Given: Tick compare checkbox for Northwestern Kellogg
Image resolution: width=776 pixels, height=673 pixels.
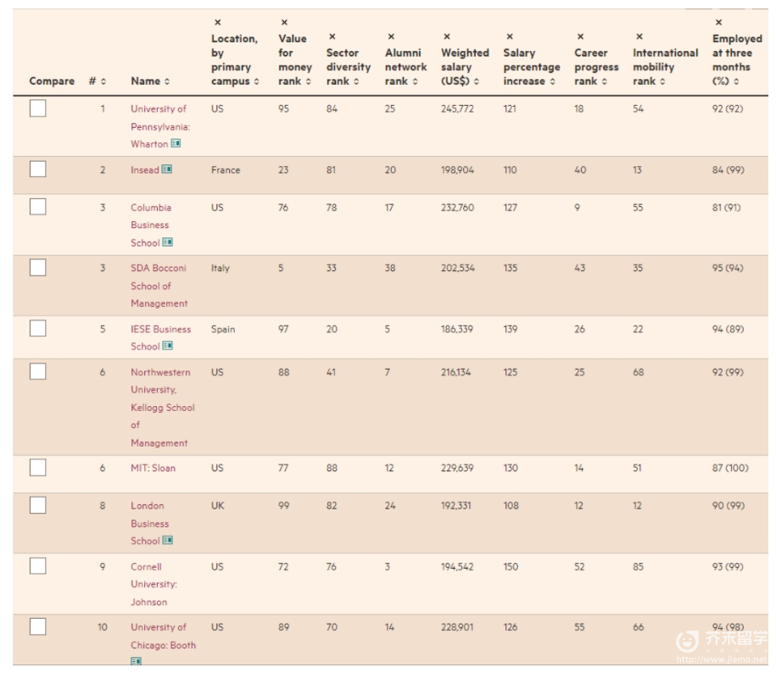Looking at the screenshot, I should tap(37, 371).
